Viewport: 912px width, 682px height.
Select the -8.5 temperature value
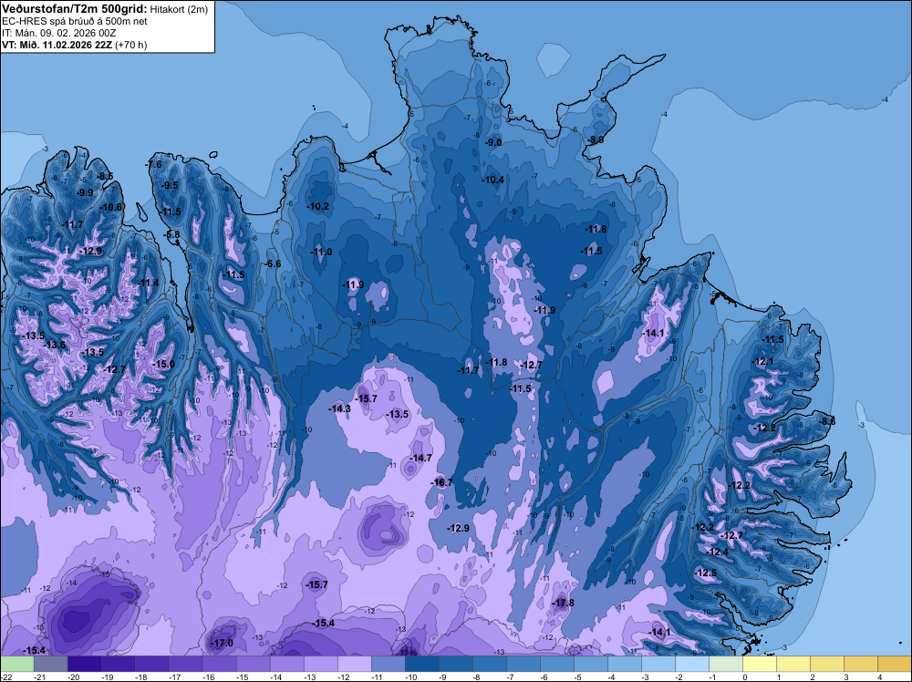(106, 176)
